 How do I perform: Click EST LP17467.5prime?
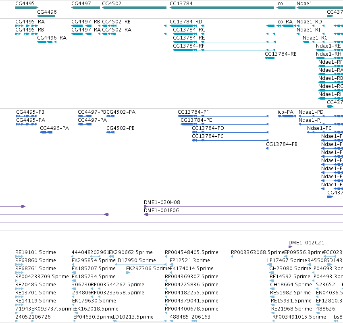[x=287, y=260]
